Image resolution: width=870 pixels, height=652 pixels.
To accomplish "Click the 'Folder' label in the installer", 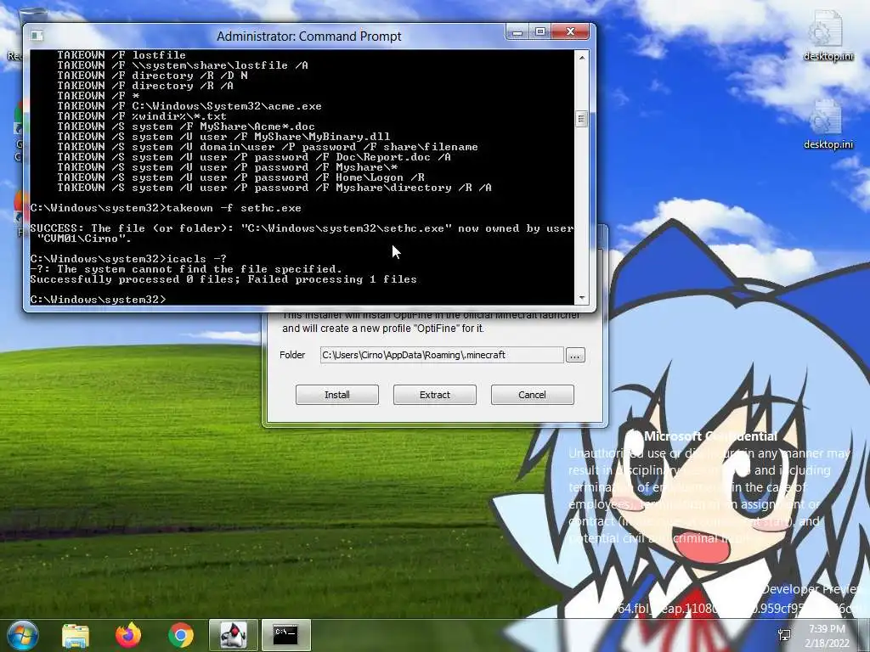I will point(292,355).
